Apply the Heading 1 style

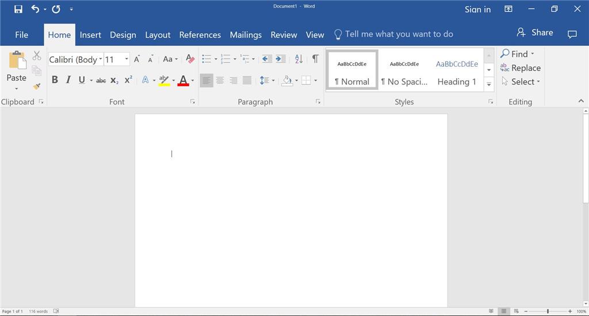click(457, 70)
